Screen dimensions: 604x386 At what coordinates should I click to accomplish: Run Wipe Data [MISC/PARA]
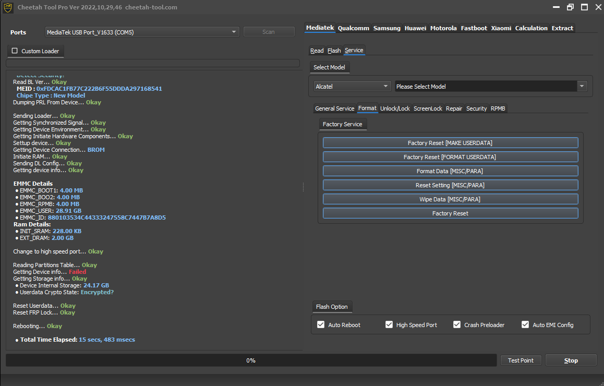(450, 199)
